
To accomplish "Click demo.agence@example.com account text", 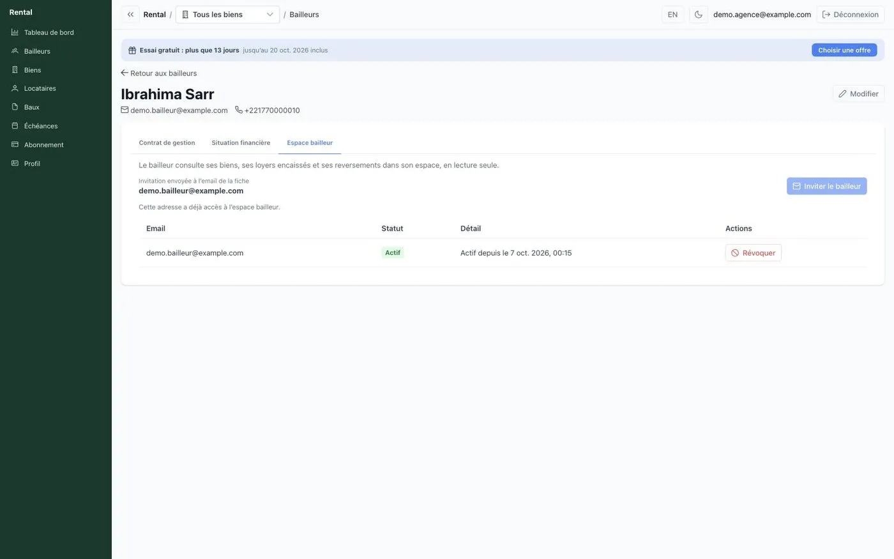I will [x=762, y=14].
